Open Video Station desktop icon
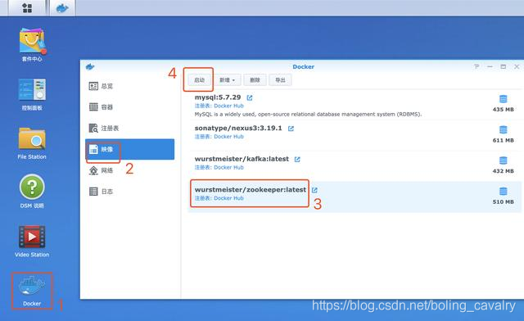 [32, 241]
